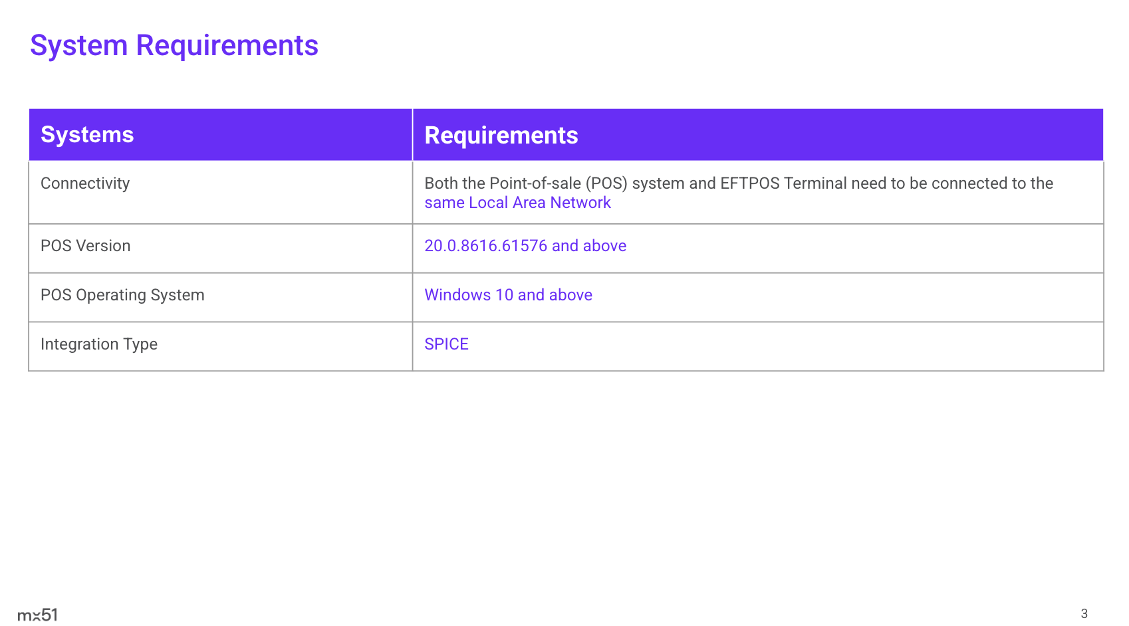Open the same Local Area Network link

(x=517, y=203)
